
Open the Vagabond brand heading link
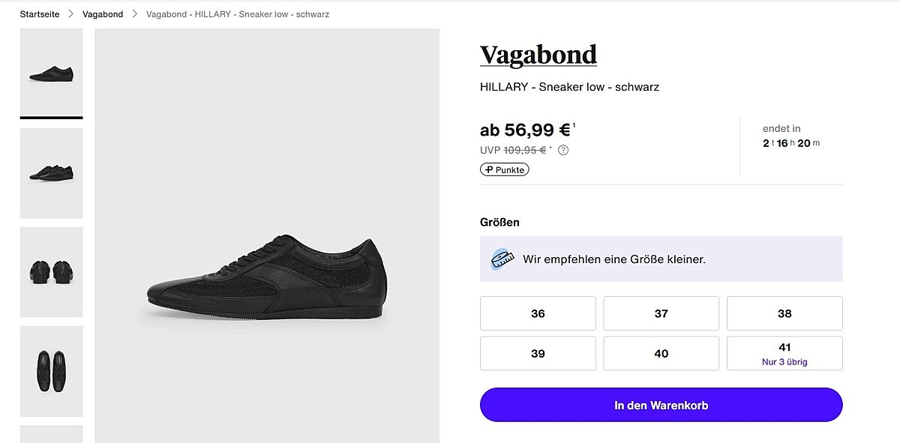pos(538,55)
